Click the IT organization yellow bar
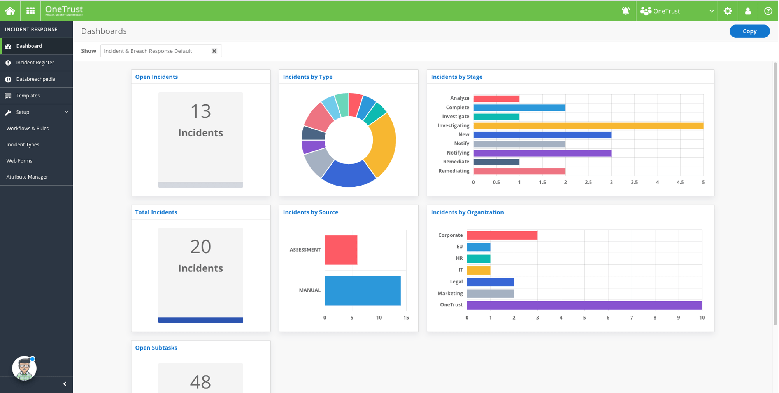 point(479,270)
